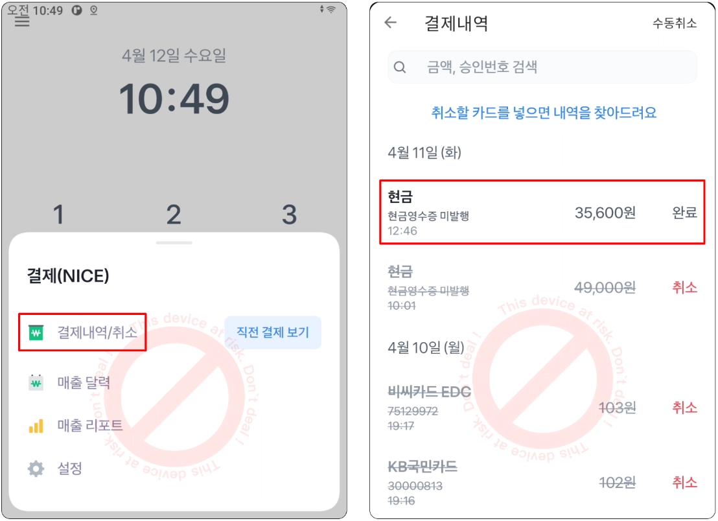Viewport: 718px width, 521px height.
Task: Go back with the arrow icon
Action: pos(391,22)
